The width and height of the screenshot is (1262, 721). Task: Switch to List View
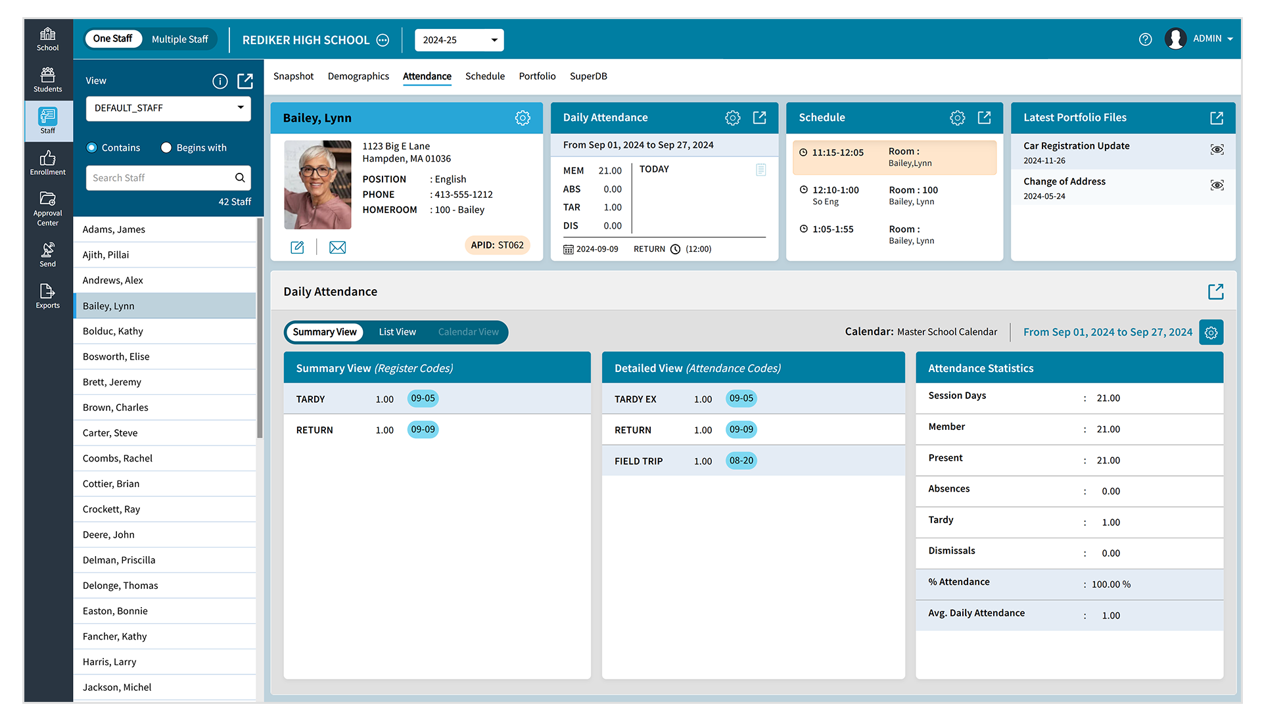tap(397, 332)
